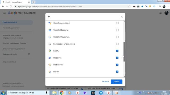
Task: Uncheck the Карты checkbox
Action: tap(117, 51)
